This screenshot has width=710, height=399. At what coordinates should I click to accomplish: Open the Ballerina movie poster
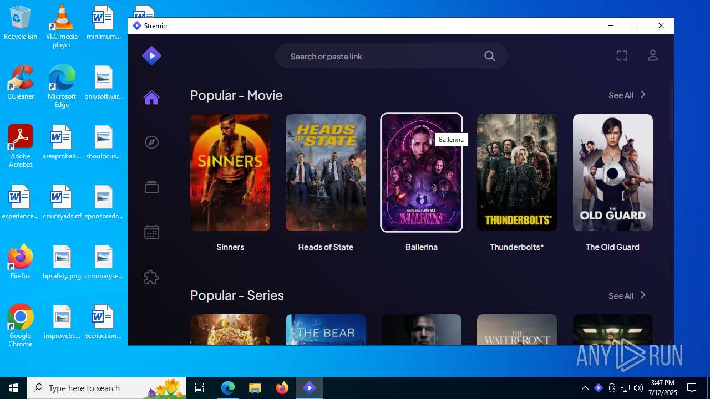point(422,172)
